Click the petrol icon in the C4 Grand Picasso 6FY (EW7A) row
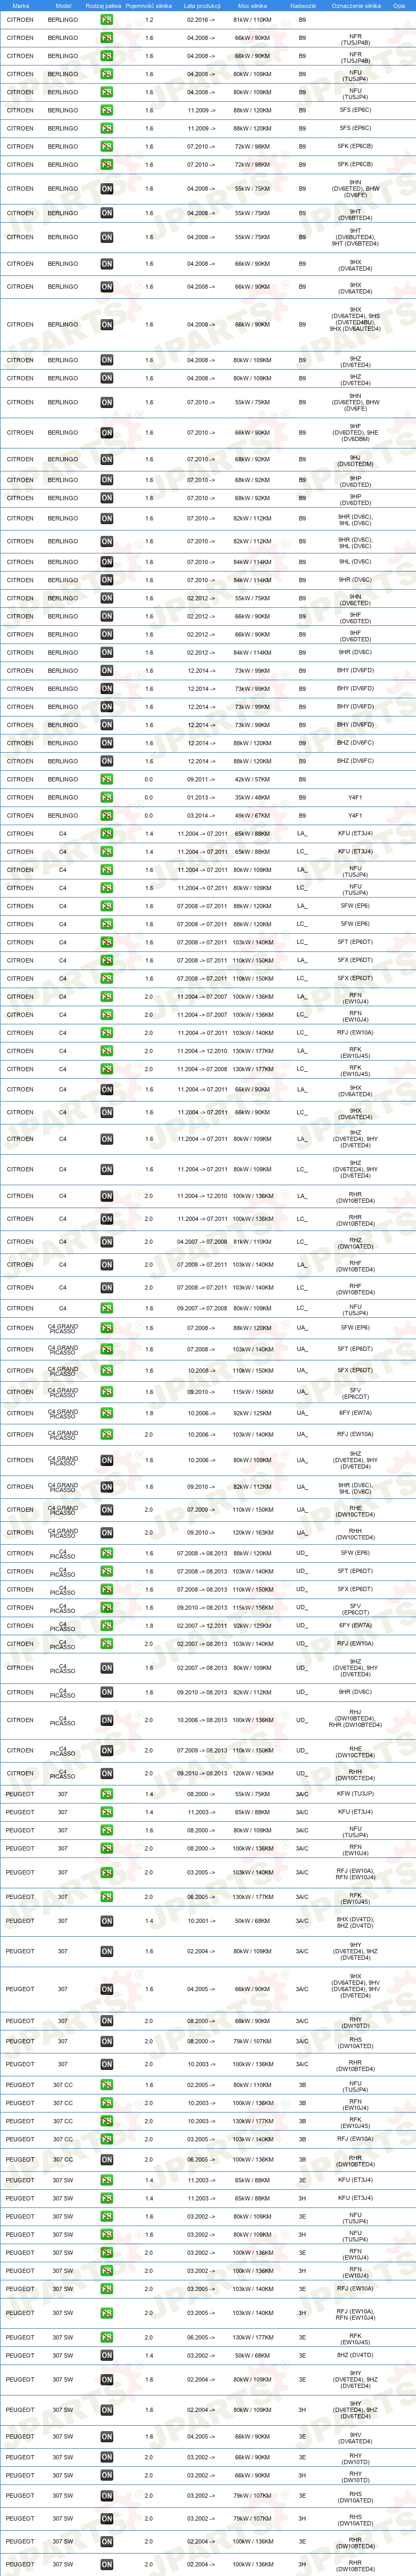The image size is (416, 2576). click(107, 1413)
